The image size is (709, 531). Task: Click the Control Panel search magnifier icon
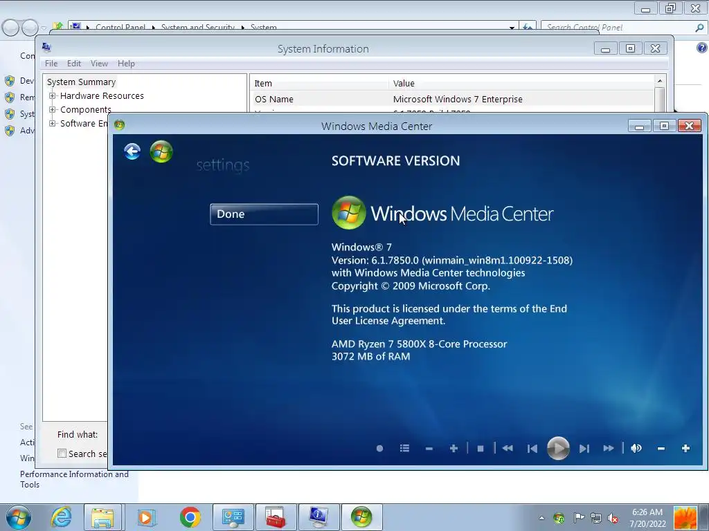pos(699,28)
